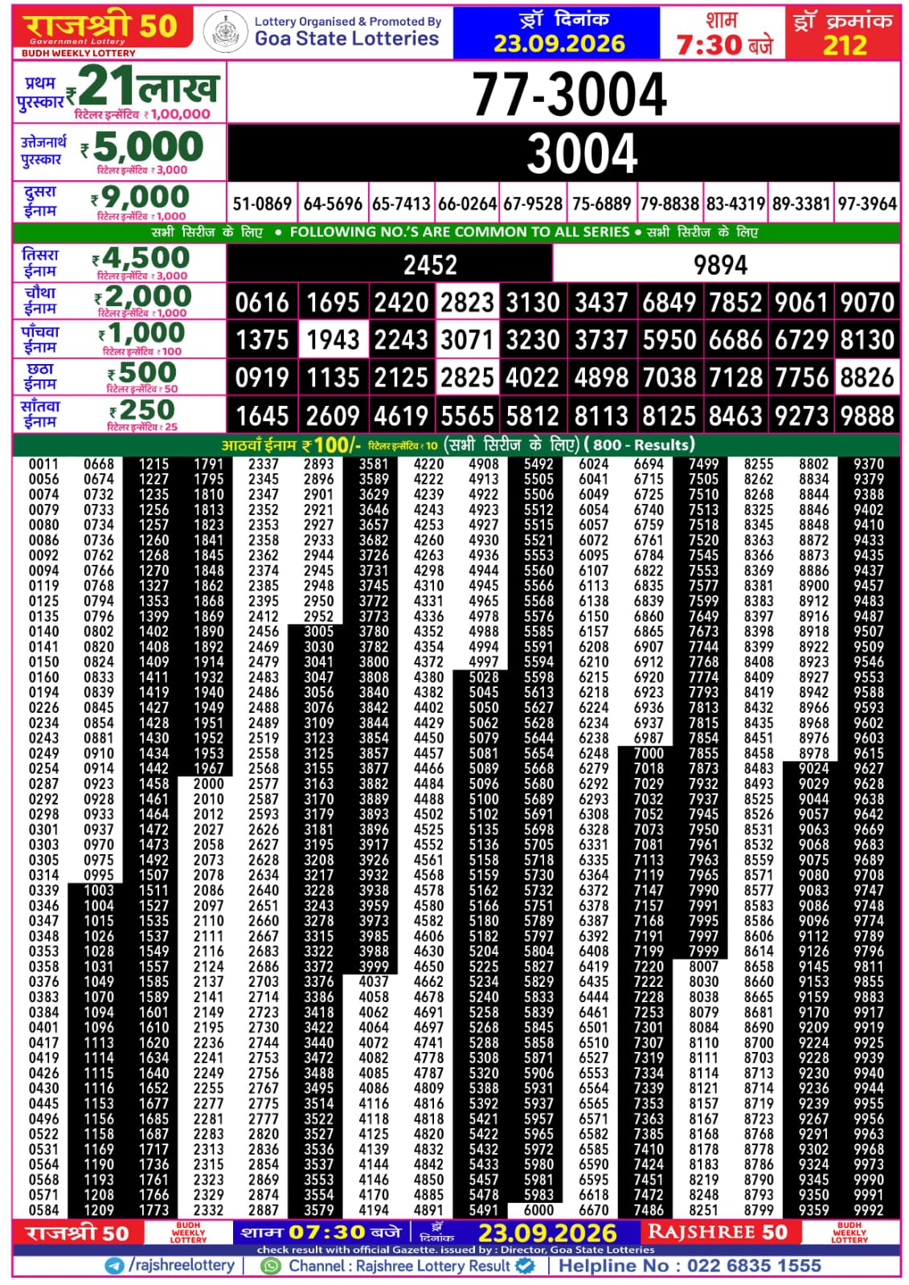The image size is (909, 1285).
Task: Select second prize number 75-6889
Action: 601,204
